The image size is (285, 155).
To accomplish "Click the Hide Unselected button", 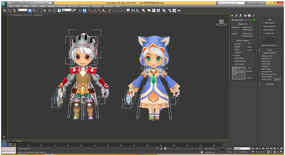I will (x=270, y=26).
